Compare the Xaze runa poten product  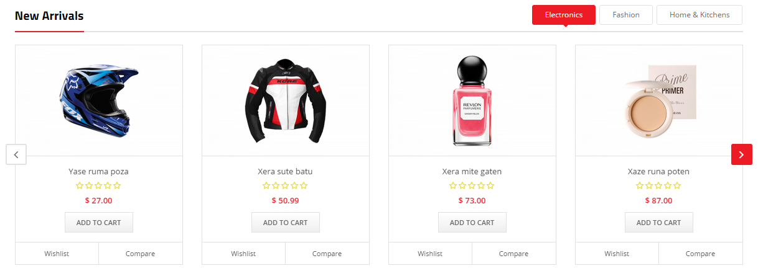pos(701,254)
